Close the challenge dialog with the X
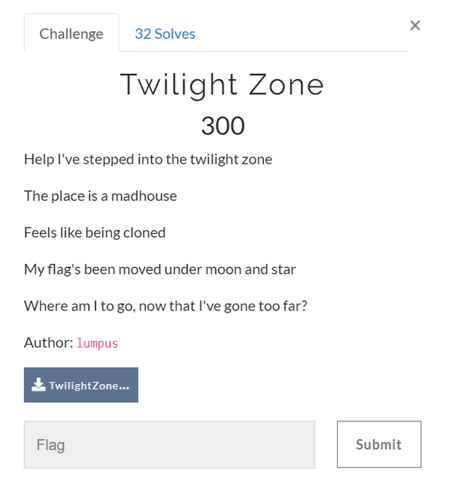The image size is (455, 481). pos(415,25)
